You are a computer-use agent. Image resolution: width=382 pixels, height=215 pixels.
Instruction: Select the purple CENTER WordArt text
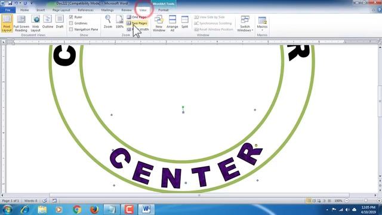tap(186, 166)
